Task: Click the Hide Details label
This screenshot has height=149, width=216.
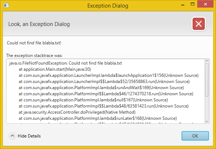Action: (29, 136)
